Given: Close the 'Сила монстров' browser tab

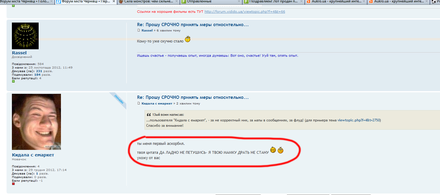Looking at the screenshot, I should [176, 1].
